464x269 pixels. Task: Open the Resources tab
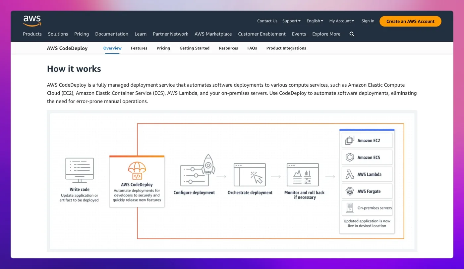pyautogui.click(x=228, y=48)
